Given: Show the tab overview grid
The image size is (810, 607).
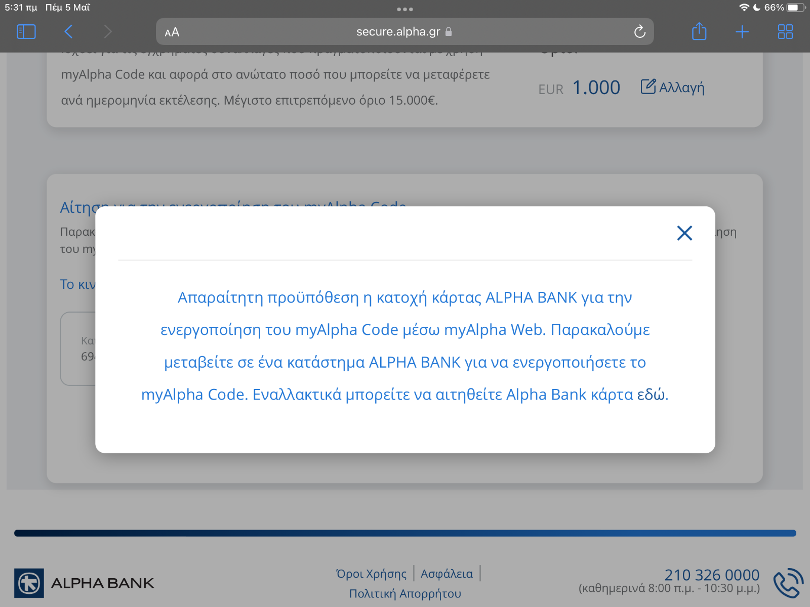Looking at the screenshot, I should coord(785,32).
